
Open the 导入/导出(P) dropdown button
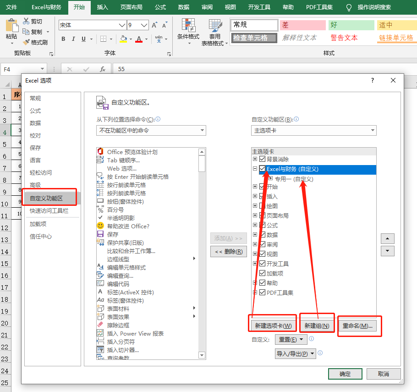[295, 353]
